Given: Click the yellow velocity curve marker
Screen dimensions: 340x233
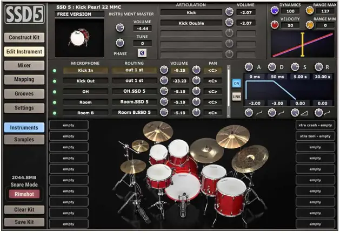Looking at the screenshot, I should point(303,44).
